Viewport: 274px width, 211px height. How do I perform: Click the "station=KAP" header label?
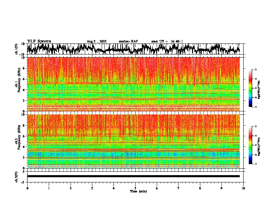(128, 41)
